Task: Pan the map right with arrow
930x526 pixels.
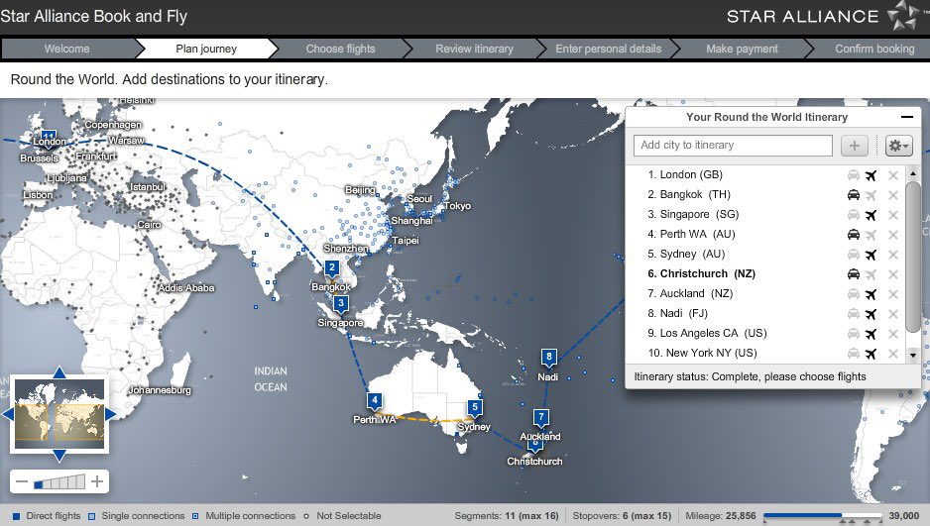Action: tap(111, 414)
